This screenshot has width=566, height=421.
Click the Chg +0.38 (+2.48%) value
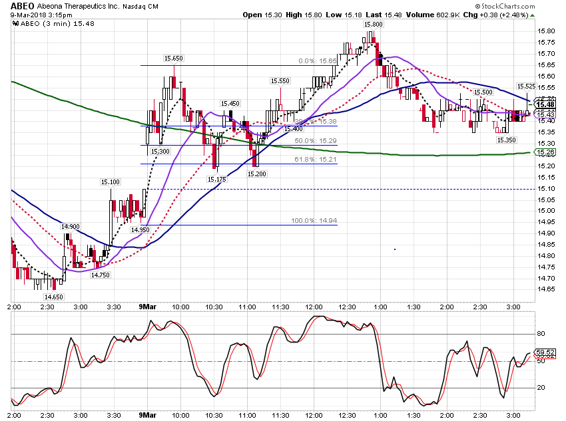tap(495, 15)
